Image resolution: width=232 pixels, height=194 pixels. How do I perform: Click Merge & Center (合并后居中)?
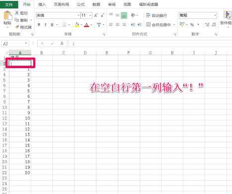pos(158,25)
